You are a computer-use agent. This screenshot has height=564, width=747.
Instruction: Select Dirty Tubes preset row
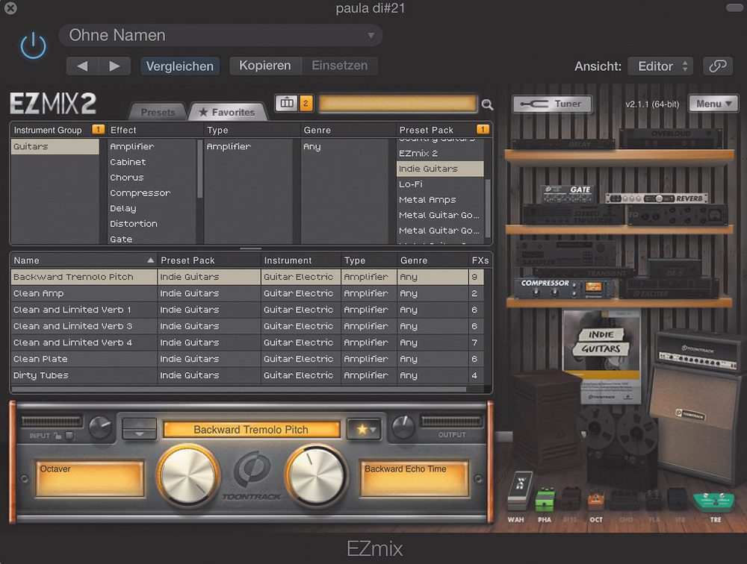(x=247, y=375)
